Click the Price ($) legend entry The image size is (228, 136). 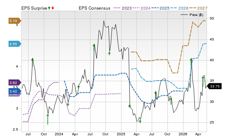(x=192, y=15)
